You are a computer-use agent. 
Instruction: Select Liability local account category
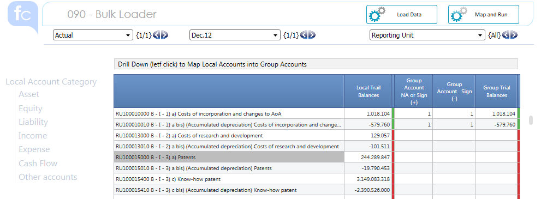[33, 122]
